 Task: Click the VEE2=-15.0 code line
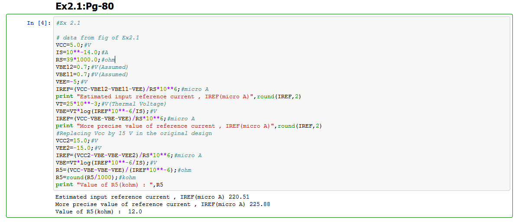[x=78, y=148]
